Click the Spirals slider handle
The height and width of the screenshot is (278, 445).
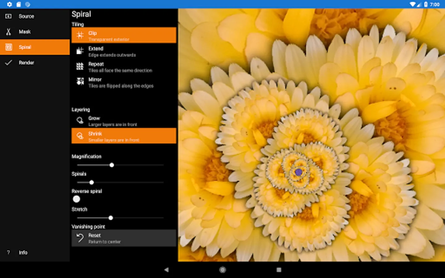(91, 183)
